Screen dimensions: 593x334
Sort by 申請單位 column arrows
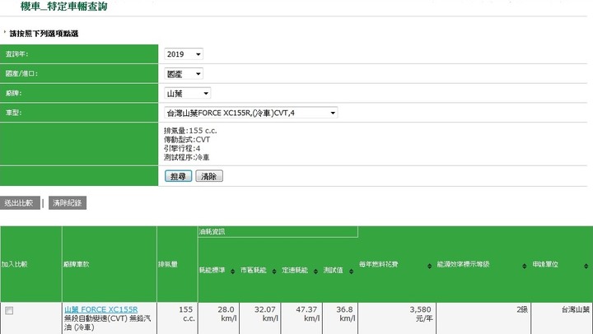click(x=586, y=266)
